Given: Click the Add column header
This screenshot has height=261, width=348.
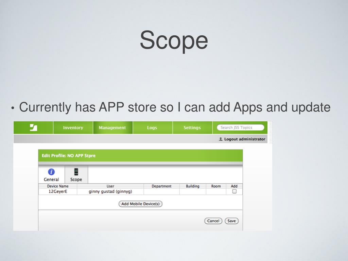Looking at the screenshot, I should pos(234,186).
